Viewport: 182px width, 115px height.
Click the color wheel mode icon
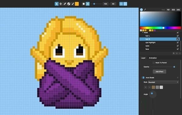[141, 10]
